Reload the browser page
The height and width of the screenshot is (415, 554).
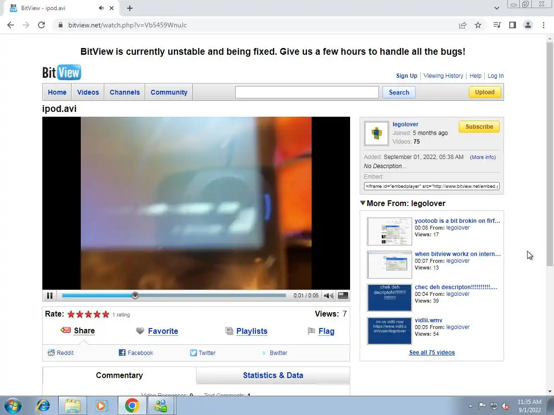point(41,25)
